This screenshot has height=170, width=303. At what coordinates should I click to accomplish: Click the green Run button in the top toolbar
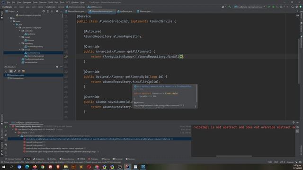click(x=269, y=7)
